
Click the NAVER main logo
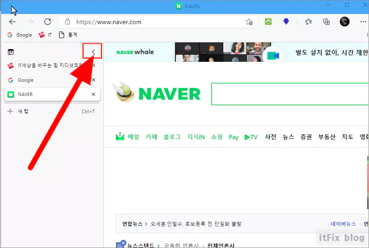[x=169, y=94]
